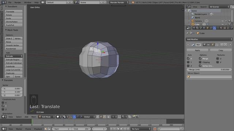Screen dimensions: 234x131
Task: Open the All Scenes outliner filter dropdown
Action: point(219,7)
